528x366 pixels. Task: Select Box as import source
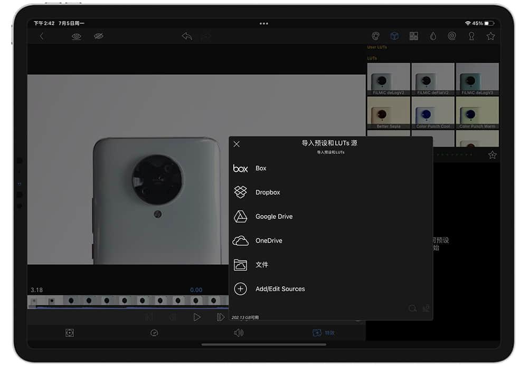(331, 168)
